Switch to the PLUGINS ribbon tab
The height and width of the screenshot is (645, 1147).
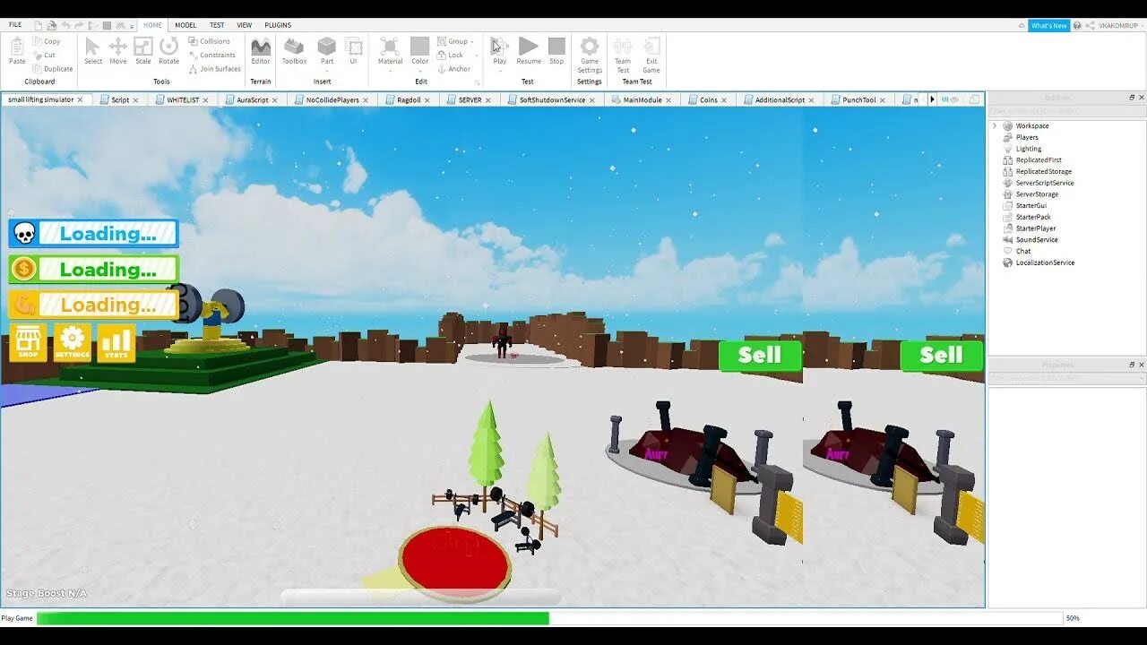click(x=278, y=25)
